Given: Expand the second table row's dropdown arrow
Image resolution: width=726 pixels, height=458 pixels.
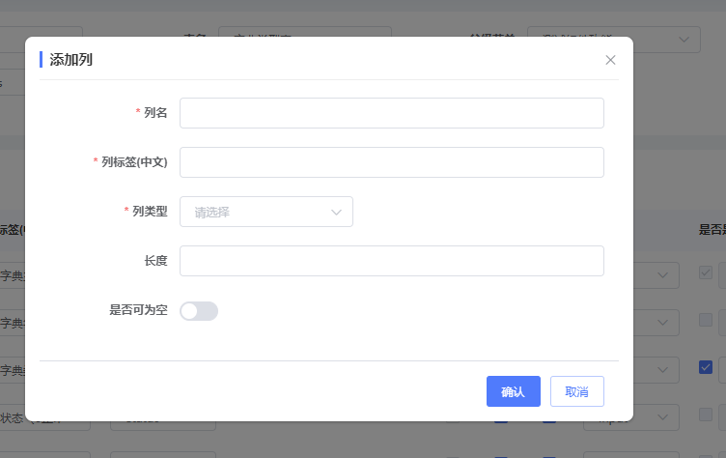Looking at the screenshot, I should pos(662,322).
